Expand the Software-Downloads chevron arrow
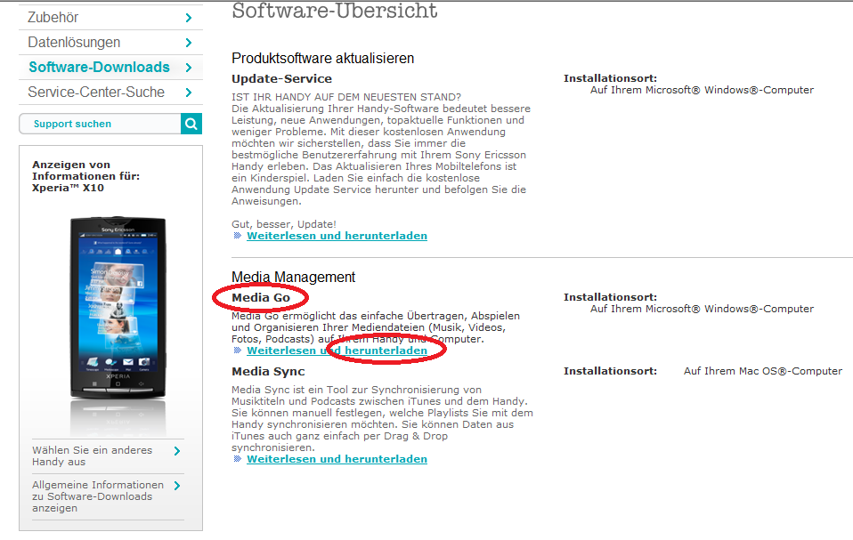This screenshot has height=540, width=853. tap(189, 68)
